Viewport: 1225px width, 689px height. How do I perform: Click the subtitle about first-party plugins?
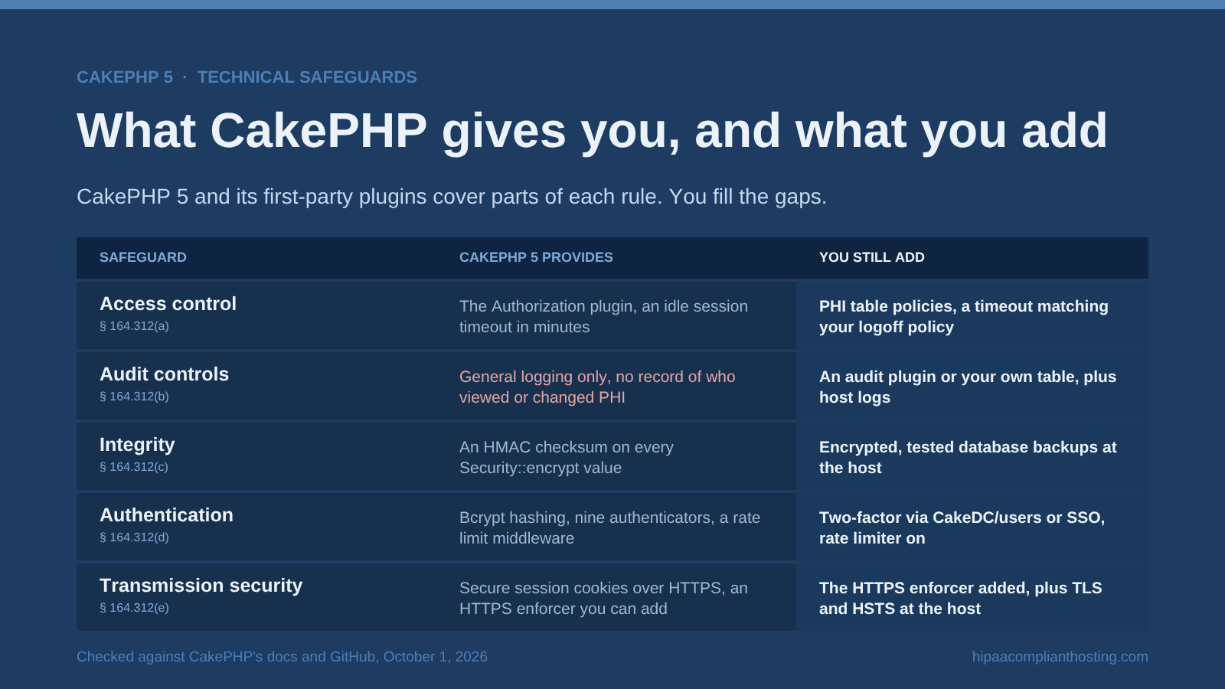tap(452, 197)
